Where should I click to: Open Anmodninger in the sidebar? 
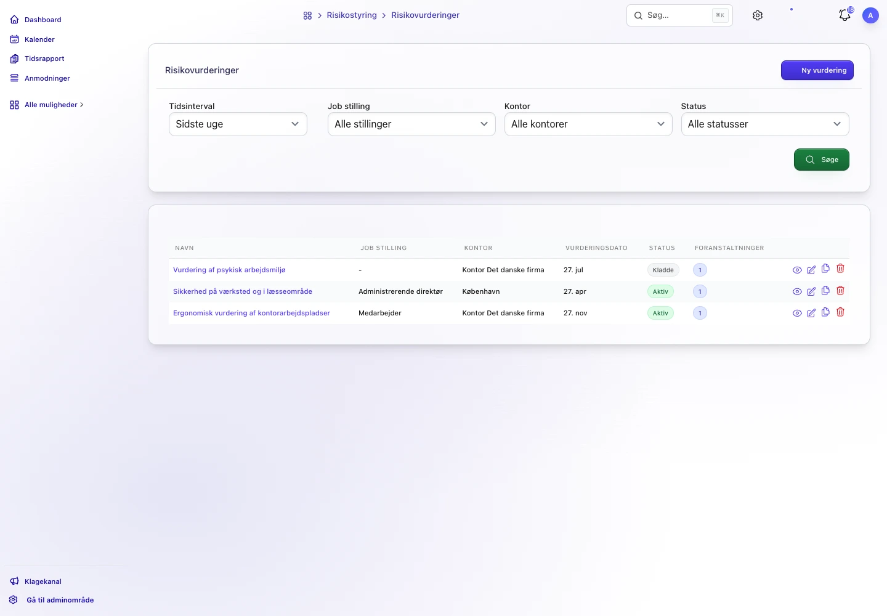[40, 78]
